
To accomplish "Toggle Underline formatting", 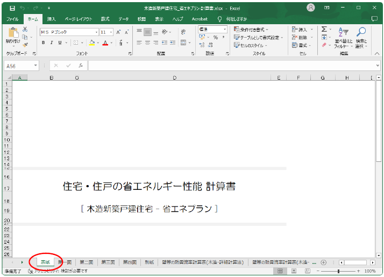I will [60, 42].
